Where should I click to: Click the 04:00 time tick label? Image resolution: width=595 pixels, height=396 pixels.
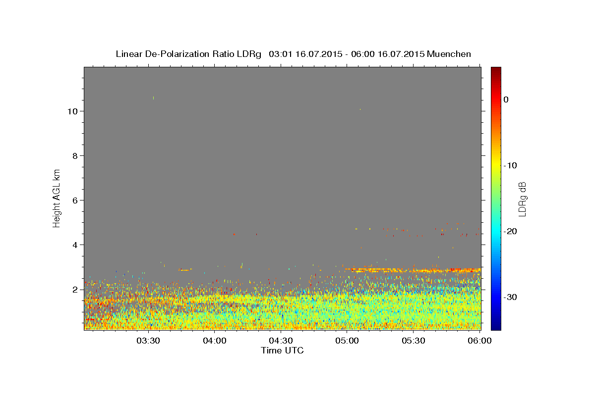click(215, 341)
